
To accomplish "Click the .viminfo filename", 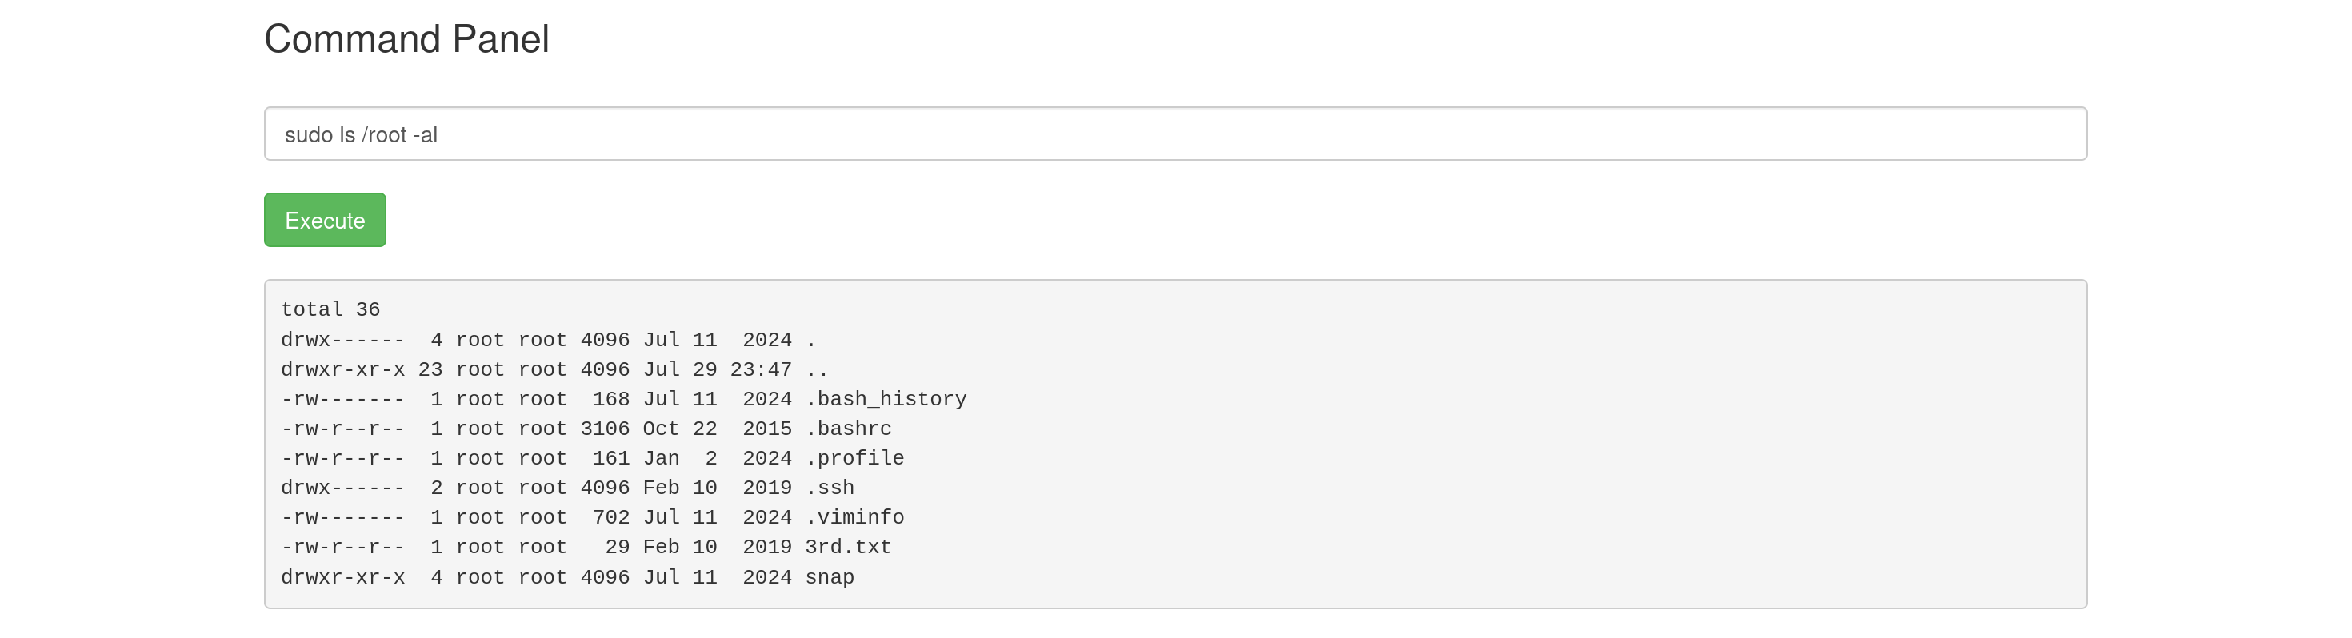I will coord(854,517).
